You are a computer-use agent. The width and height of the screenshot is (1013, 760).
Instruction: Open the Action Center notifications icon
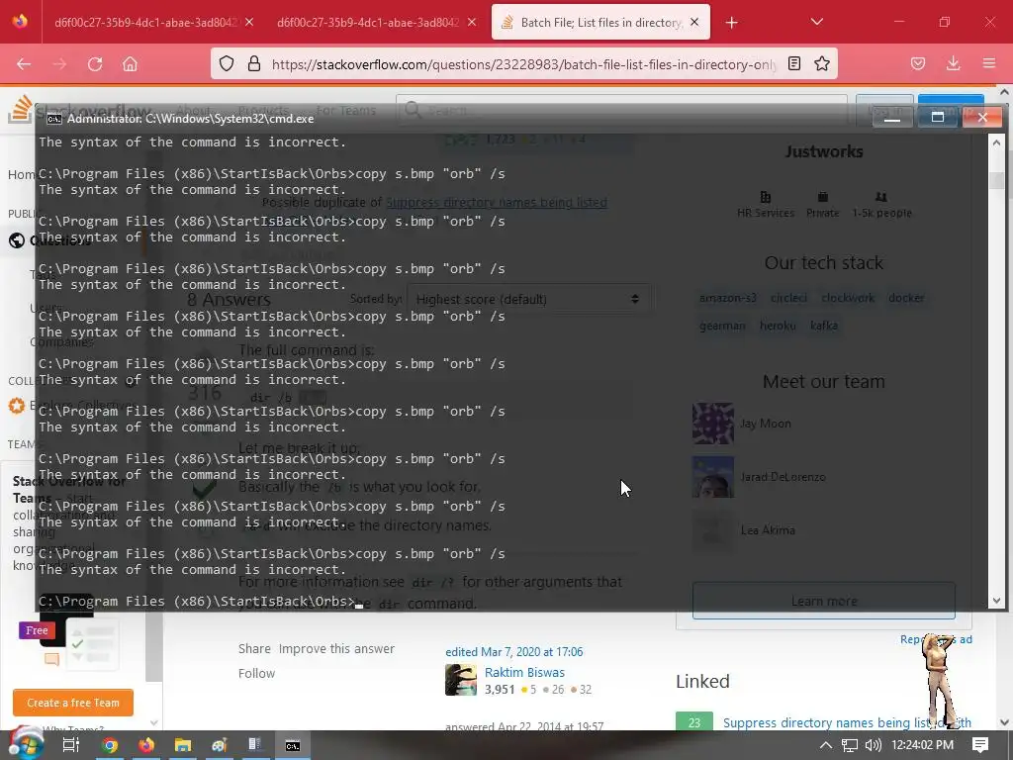pos(980,745)
